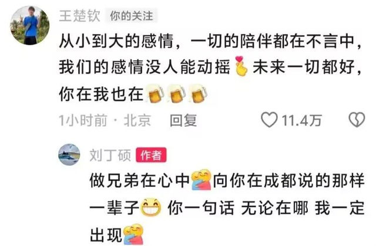
Task: Select reply text 你一句话 无论在哪
Action: tap(238, 207)
